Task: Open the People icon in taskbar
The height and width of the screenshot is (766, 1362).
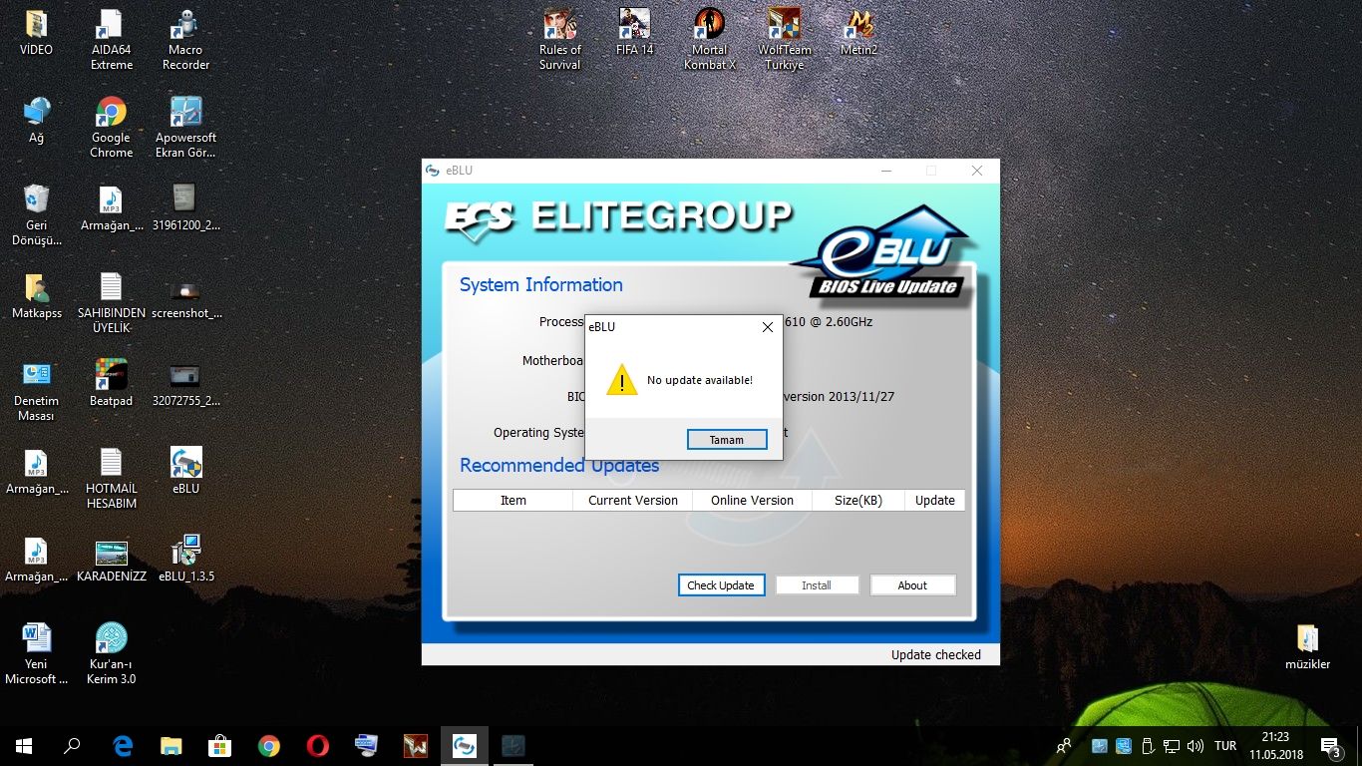Action: [1064, 745]
